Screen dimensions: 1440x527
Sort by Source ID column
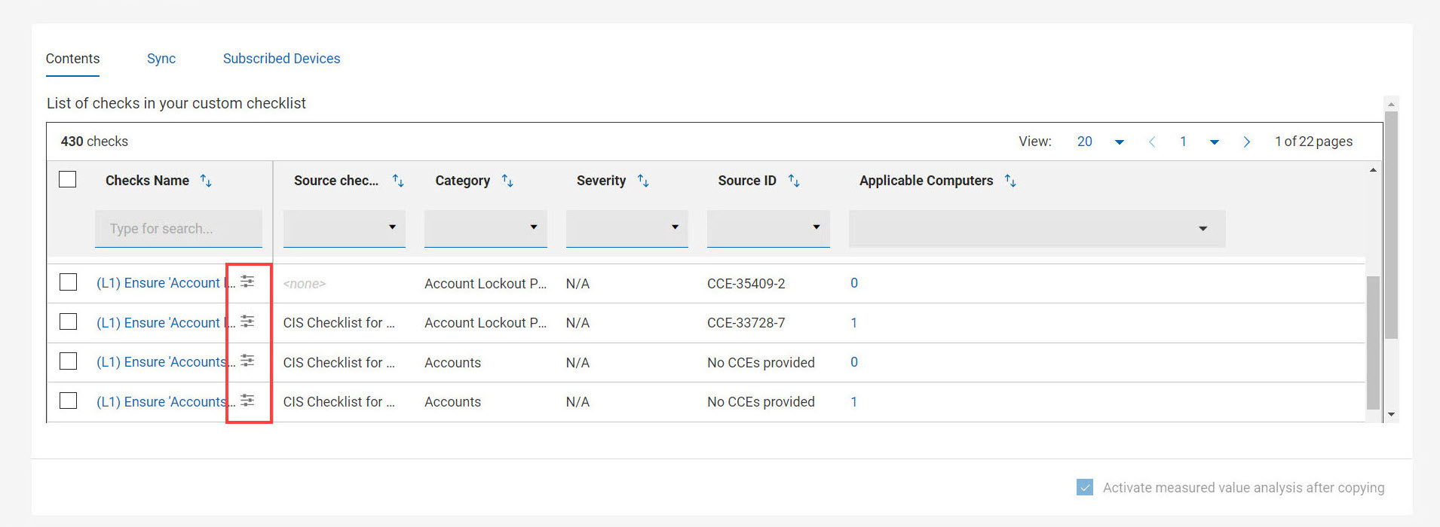click(794, 181)
